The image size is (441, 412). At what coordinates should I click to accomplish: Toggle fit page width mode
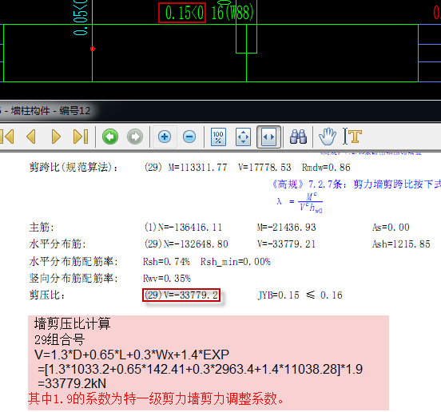click(x=268, y=137)
